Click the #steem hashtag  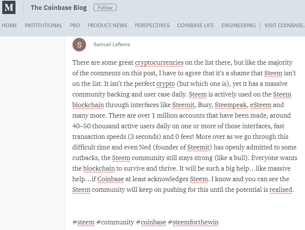[83, 222]
